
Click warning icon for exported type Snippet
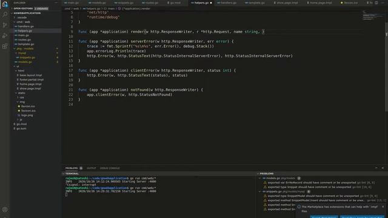tap(265, 187)
